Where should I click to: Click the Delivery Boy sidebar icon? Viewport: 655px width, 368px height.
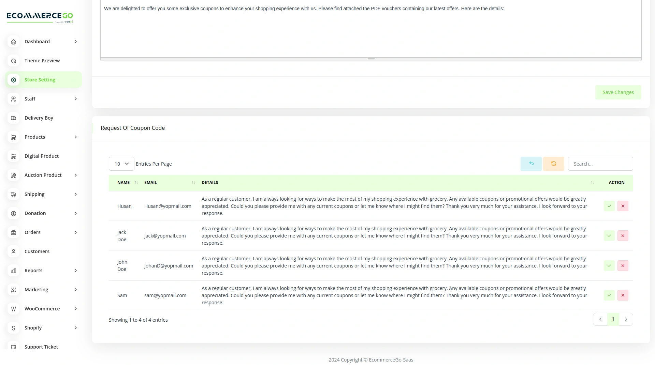pyautogui.click(x=13, y=118)
